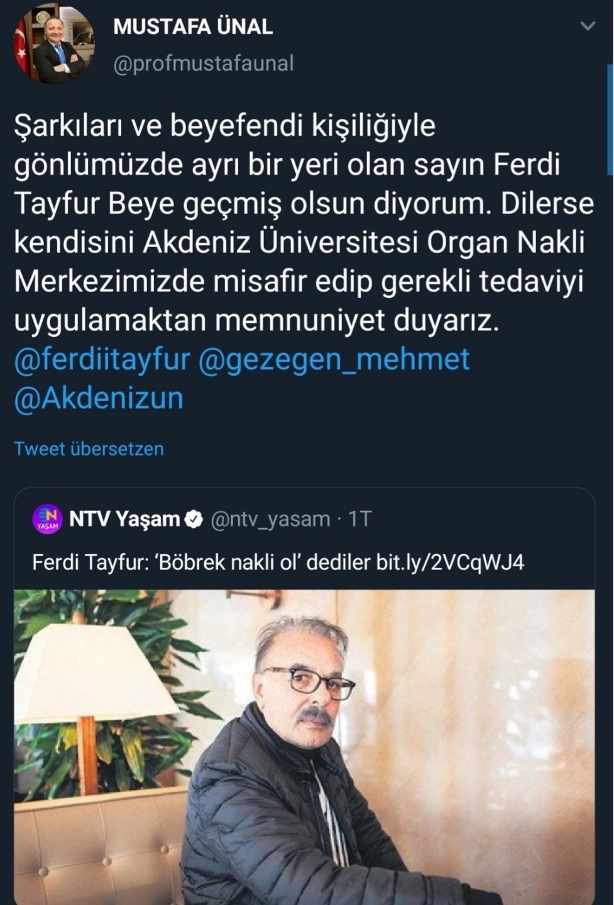Open the @Akdenizun mention
Viewport: 614px width, 905px height.
[99, 398]
